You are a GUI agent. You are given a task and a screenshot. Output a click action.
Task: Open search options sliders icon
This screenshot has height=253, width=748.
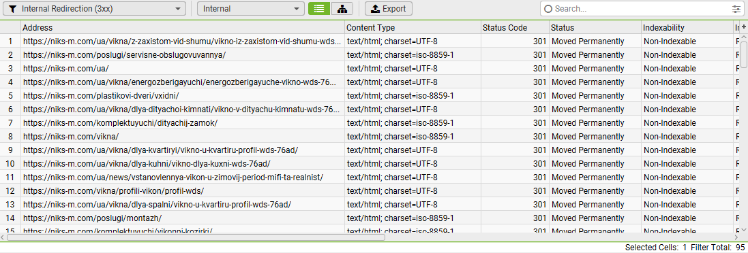pyautogui.click(x=736, y=9)
